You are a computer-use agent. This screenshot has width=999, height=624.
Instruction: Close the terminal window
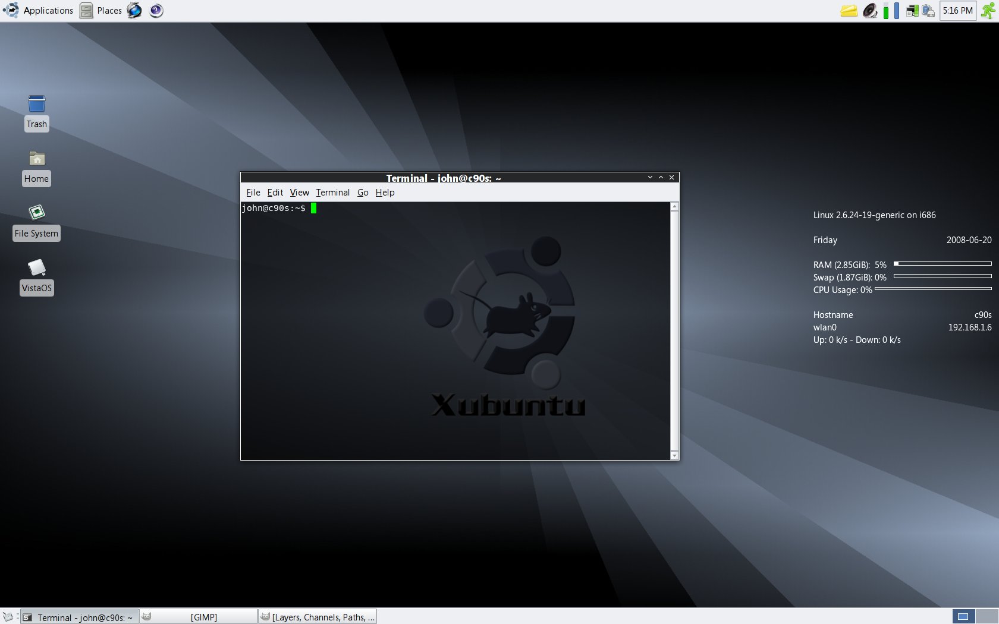(x=671, y=178)
